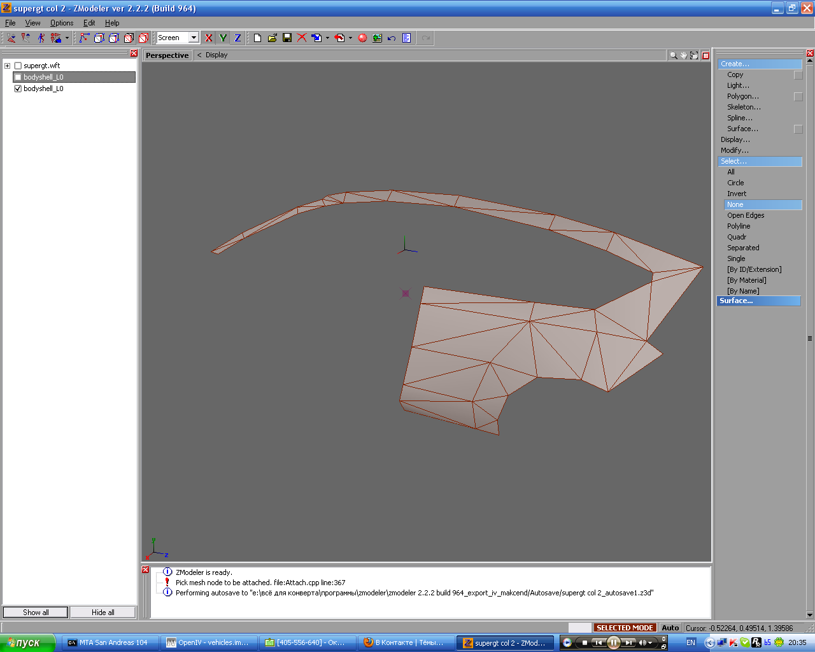815x652 pixels.
Task: Open MTA San Andreas taskbar window
Action: click(x=108, y=642)
